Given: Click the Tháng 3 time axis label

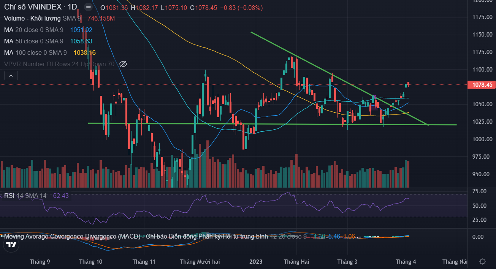Looking at the screenshot, I should click(x=347, y=262).
